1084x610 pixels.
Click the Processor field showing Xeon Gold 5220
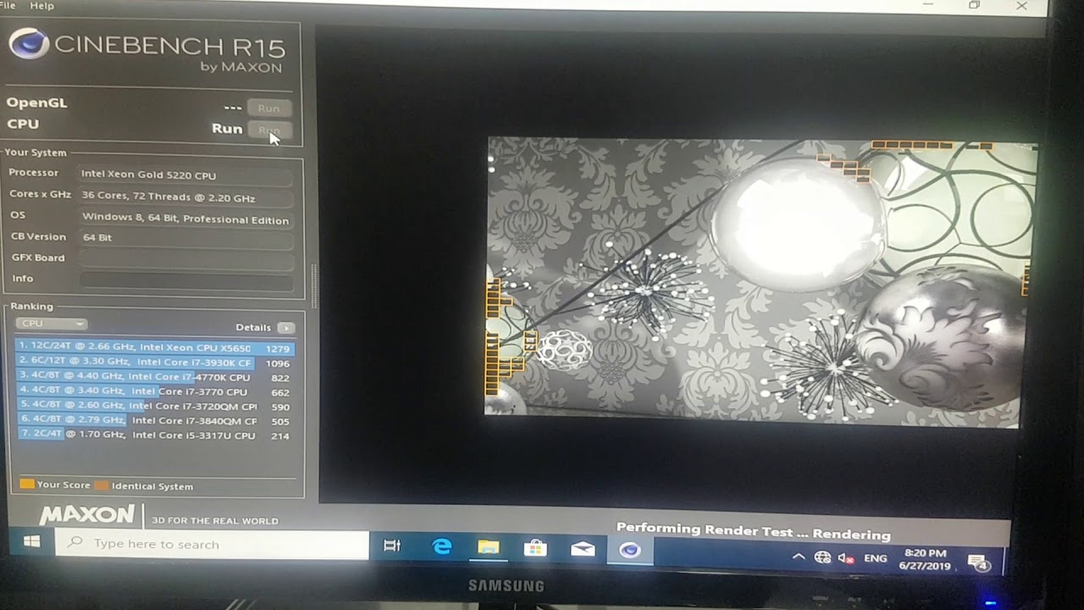pyautogui.click(x=185, y=175)
